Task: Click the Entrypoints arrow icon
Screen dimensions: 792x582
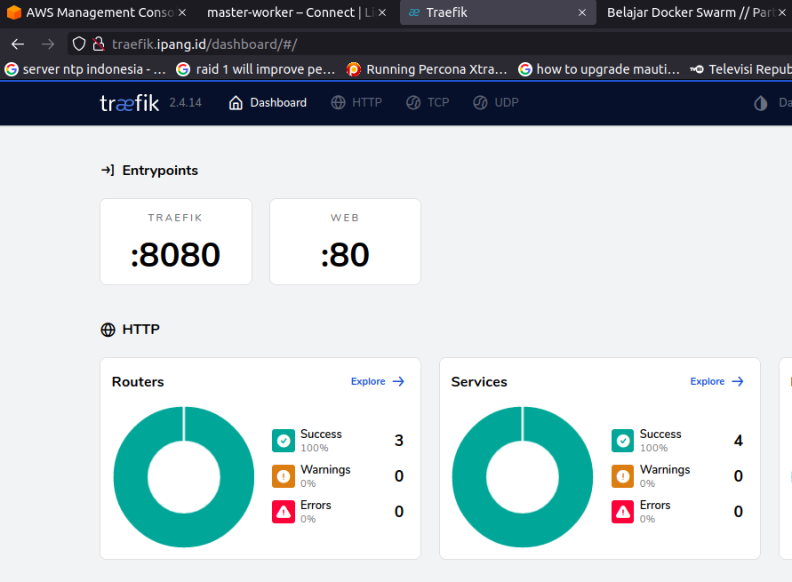Action: click(x=108, y=170)
